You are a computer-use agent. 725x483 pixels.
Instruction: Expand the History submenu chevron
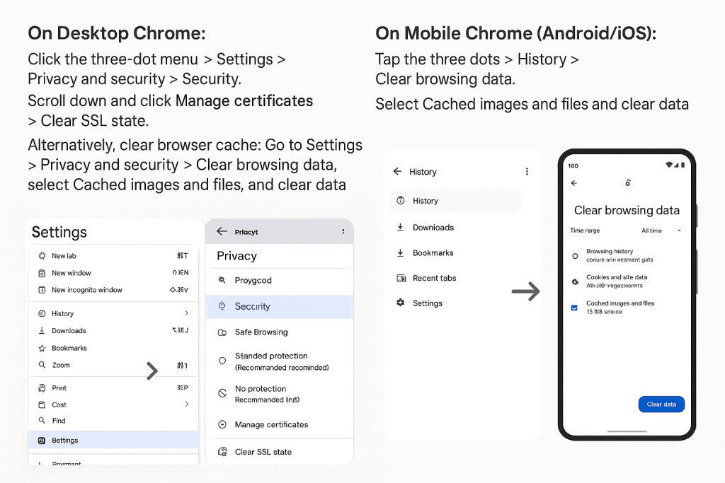[x=186, y=313]
